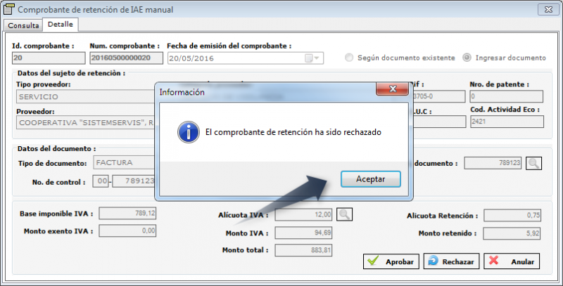Click the 'Datos del sujeto de retención' heading
The image size is (563, 286).
71,73
